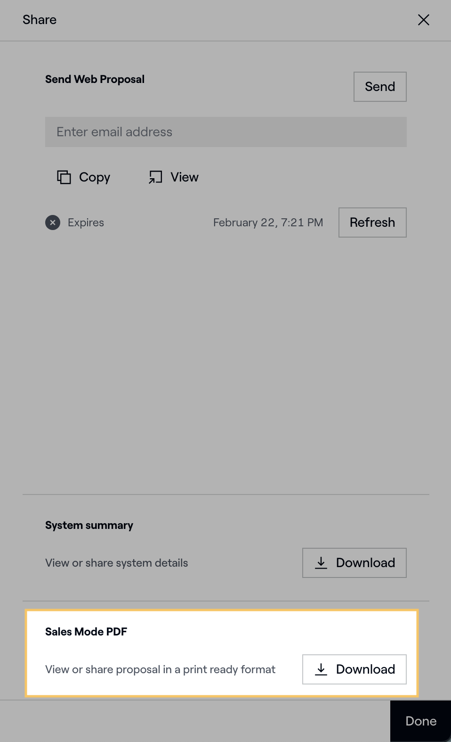Screen dimensions: 451x742
Task: Click the Sales Mode PDF download arrow icon
Action: tap(321, 669)
